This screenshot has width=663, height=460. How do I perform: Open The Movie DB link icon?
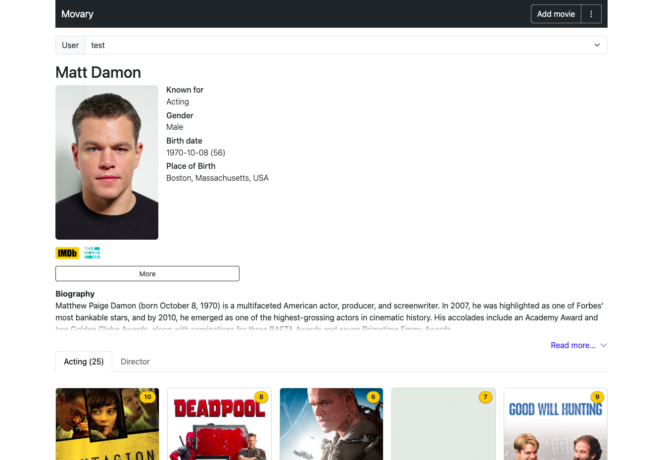point(92,253)
